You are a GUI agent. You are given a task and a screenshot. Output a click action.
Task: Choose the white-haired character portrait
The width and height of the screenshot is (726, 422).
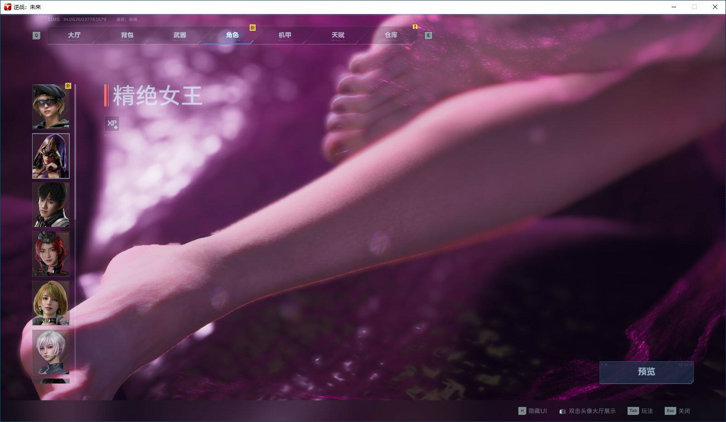(x=51, y=352)
